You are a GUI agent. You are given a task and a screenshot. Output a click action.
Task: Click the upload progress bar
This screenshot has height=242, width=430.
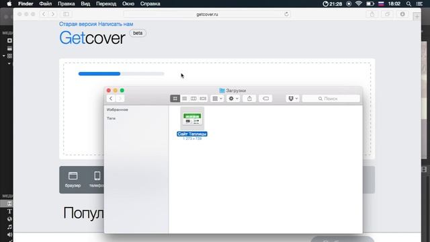tap(121, 73)
